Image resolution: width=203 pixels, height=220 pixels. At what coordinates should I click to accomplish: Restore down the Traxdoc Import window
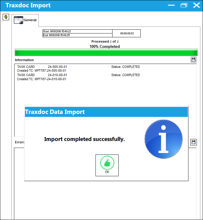coord(184,5)
